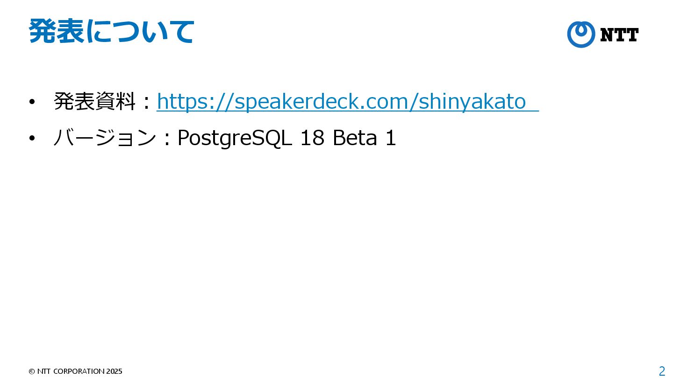This screenshot has height=378, width=673.
Task: Click the black NTT wordmark text
Action: [x=619, y=35]
